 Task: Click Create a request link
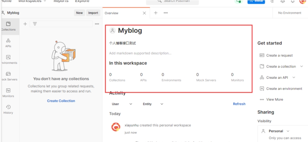279,55
